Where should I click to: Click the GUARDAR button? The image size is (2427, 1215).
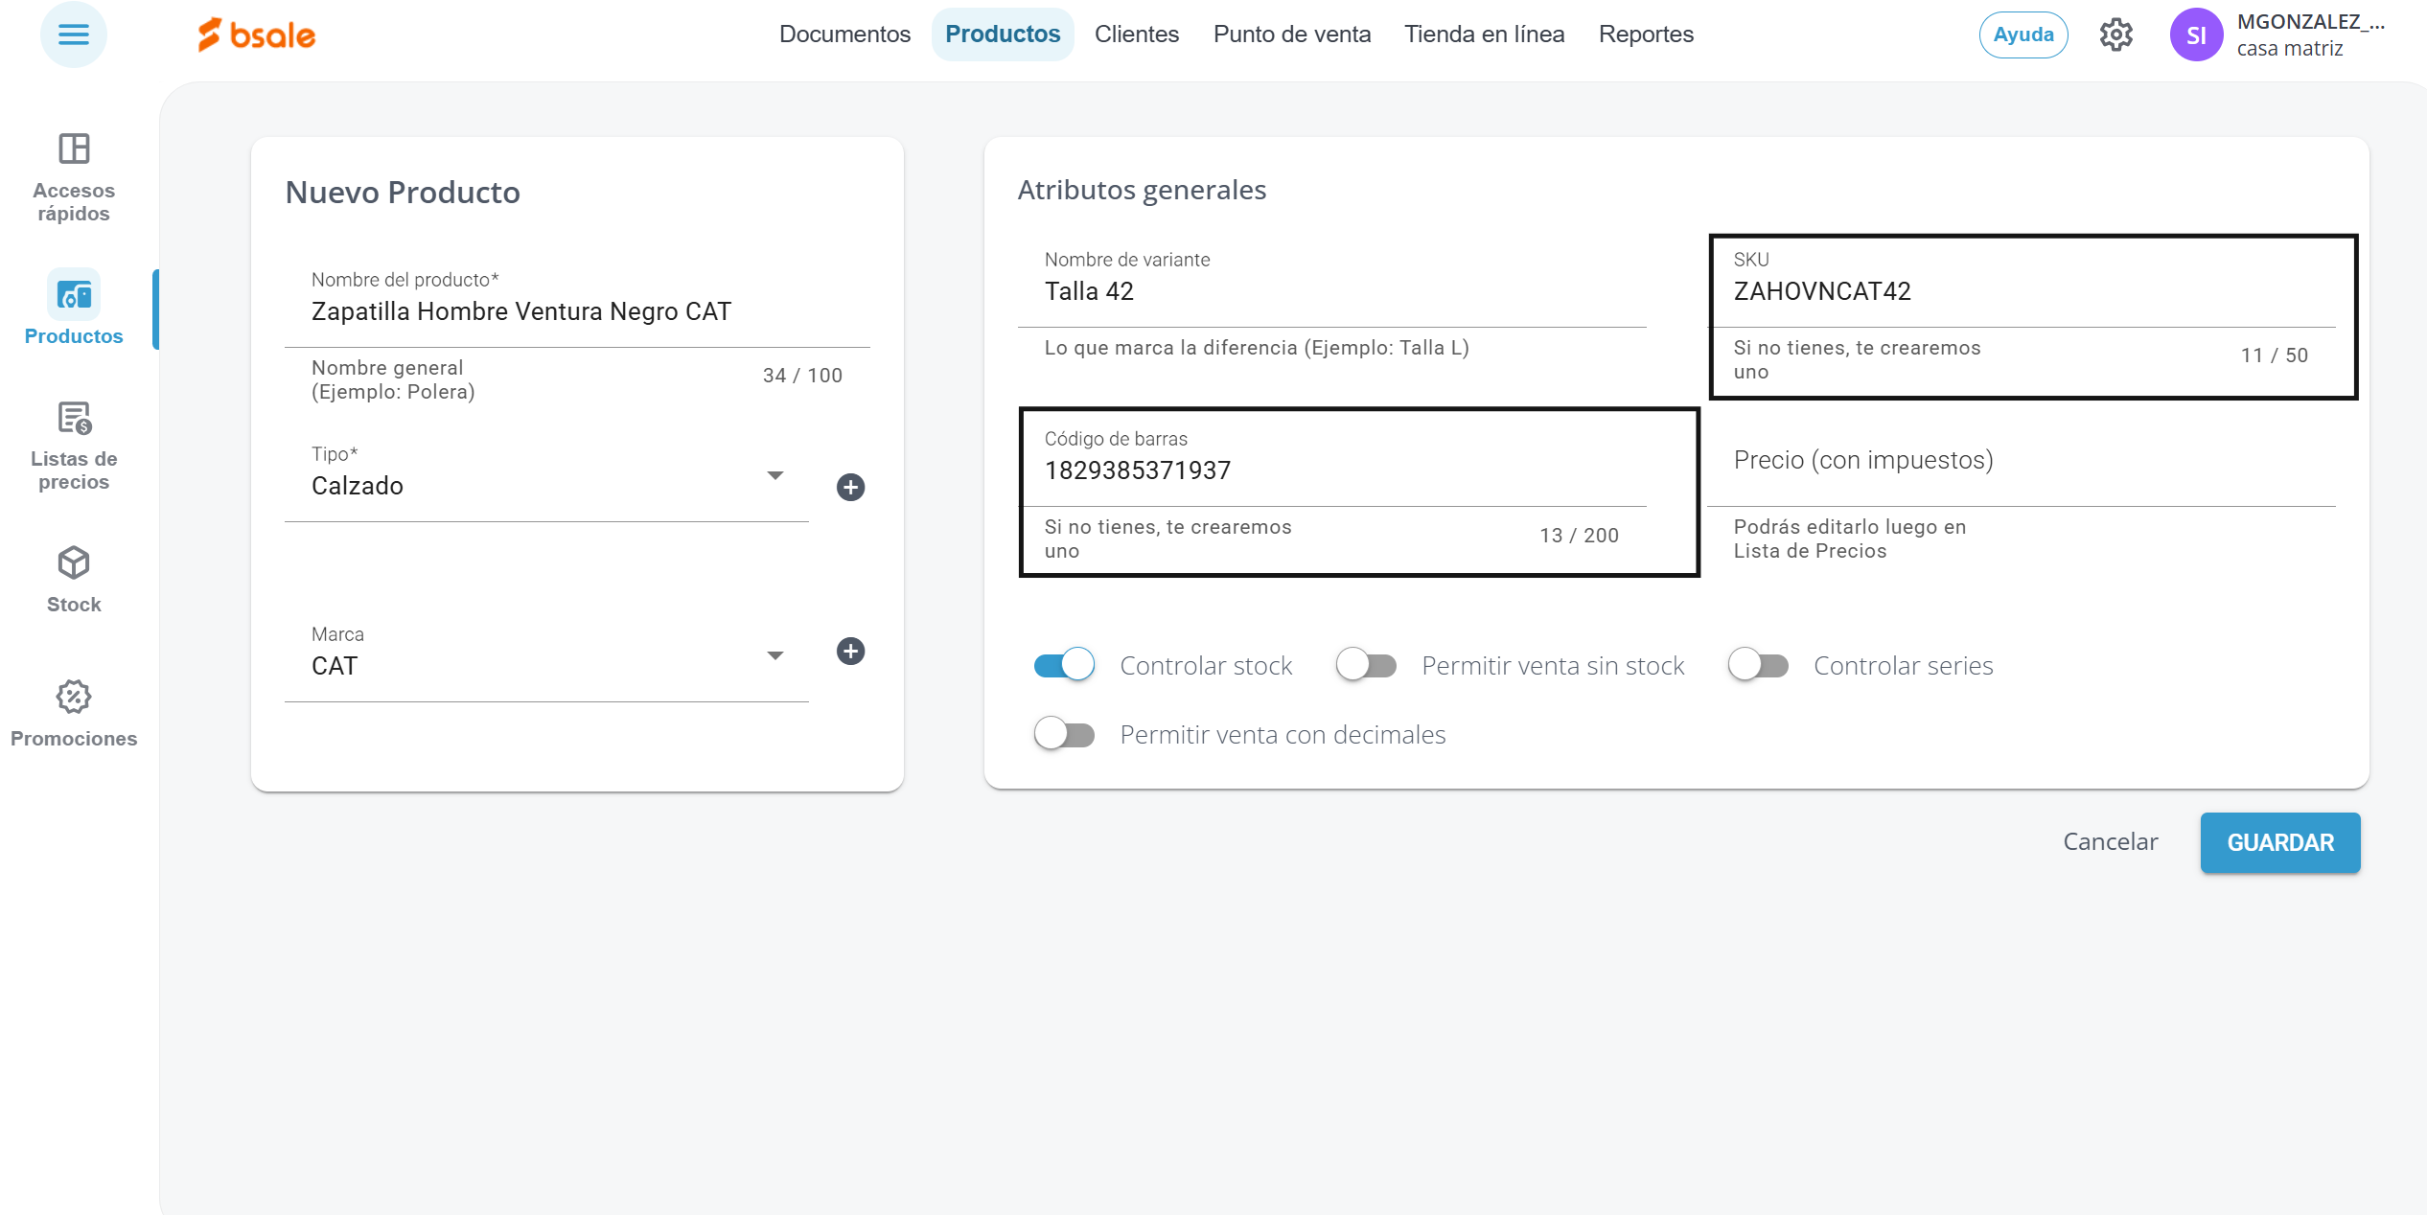2279,842
